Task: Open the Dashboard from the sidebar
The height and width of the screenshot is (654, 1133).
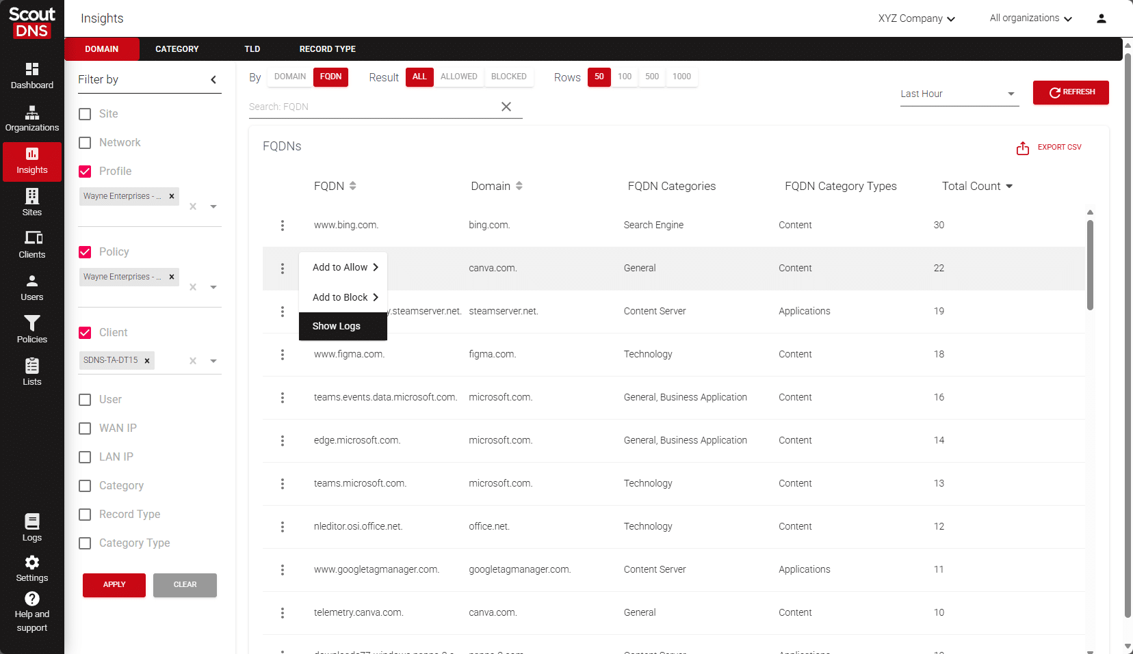Action: [x=32, y=75]
